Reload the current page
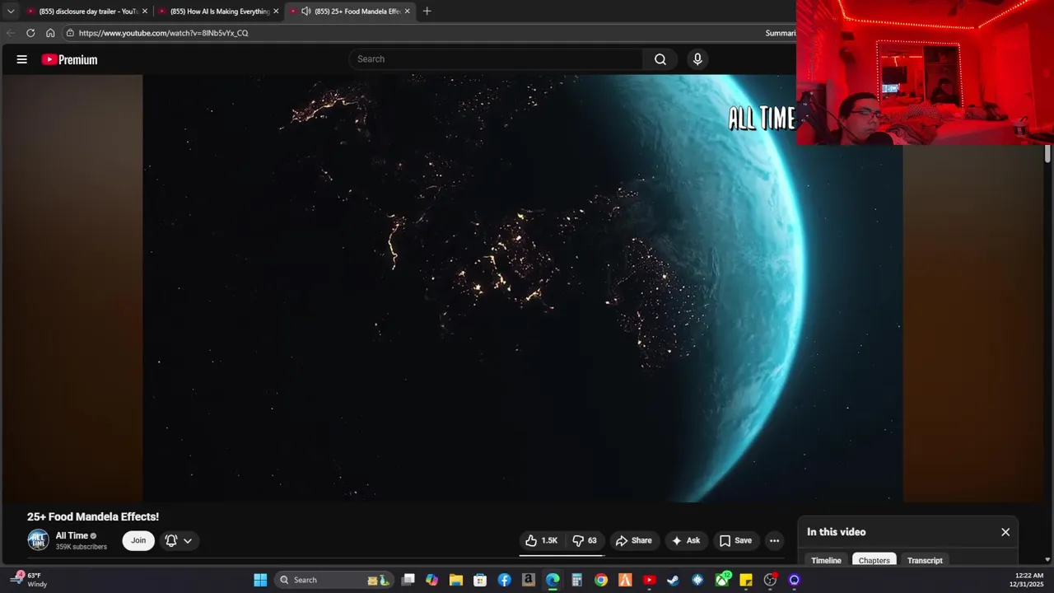Screen dimensions: 1054x593 (30, 33)
